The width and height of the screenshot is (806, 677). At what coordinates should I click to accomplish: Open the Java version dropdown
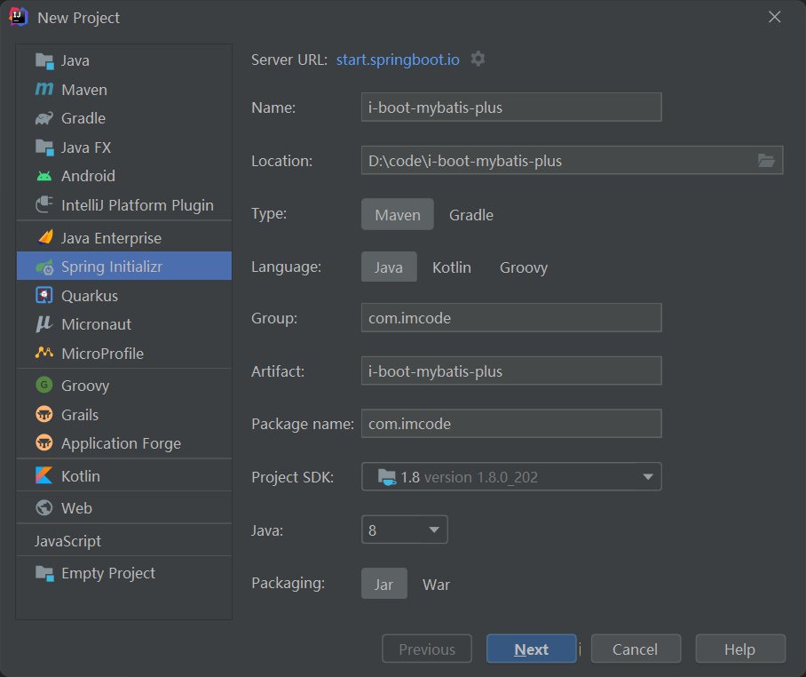(x=434, y=530)
